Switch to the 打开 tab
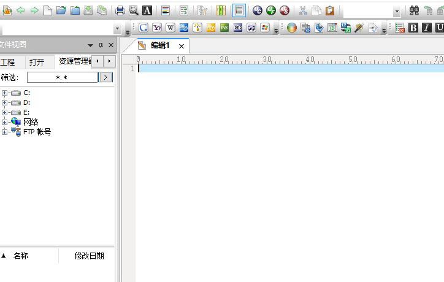The image size is (444, 282). click(x=37, y=62)
